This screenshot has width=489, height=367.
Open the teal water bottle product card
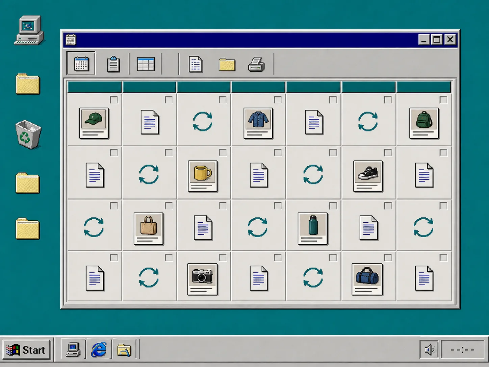tap(313, 228)
